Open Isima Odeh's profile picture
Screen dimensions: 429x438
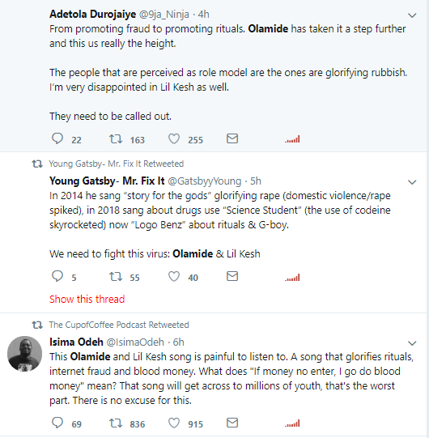tap(24, 354)
